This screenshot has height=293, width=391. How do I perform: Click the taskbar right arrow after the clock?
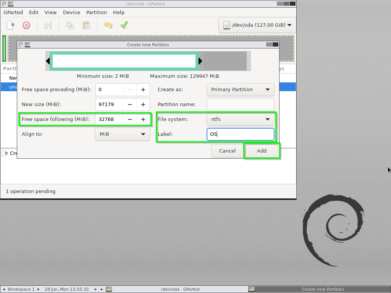click(x=102, y=289)
